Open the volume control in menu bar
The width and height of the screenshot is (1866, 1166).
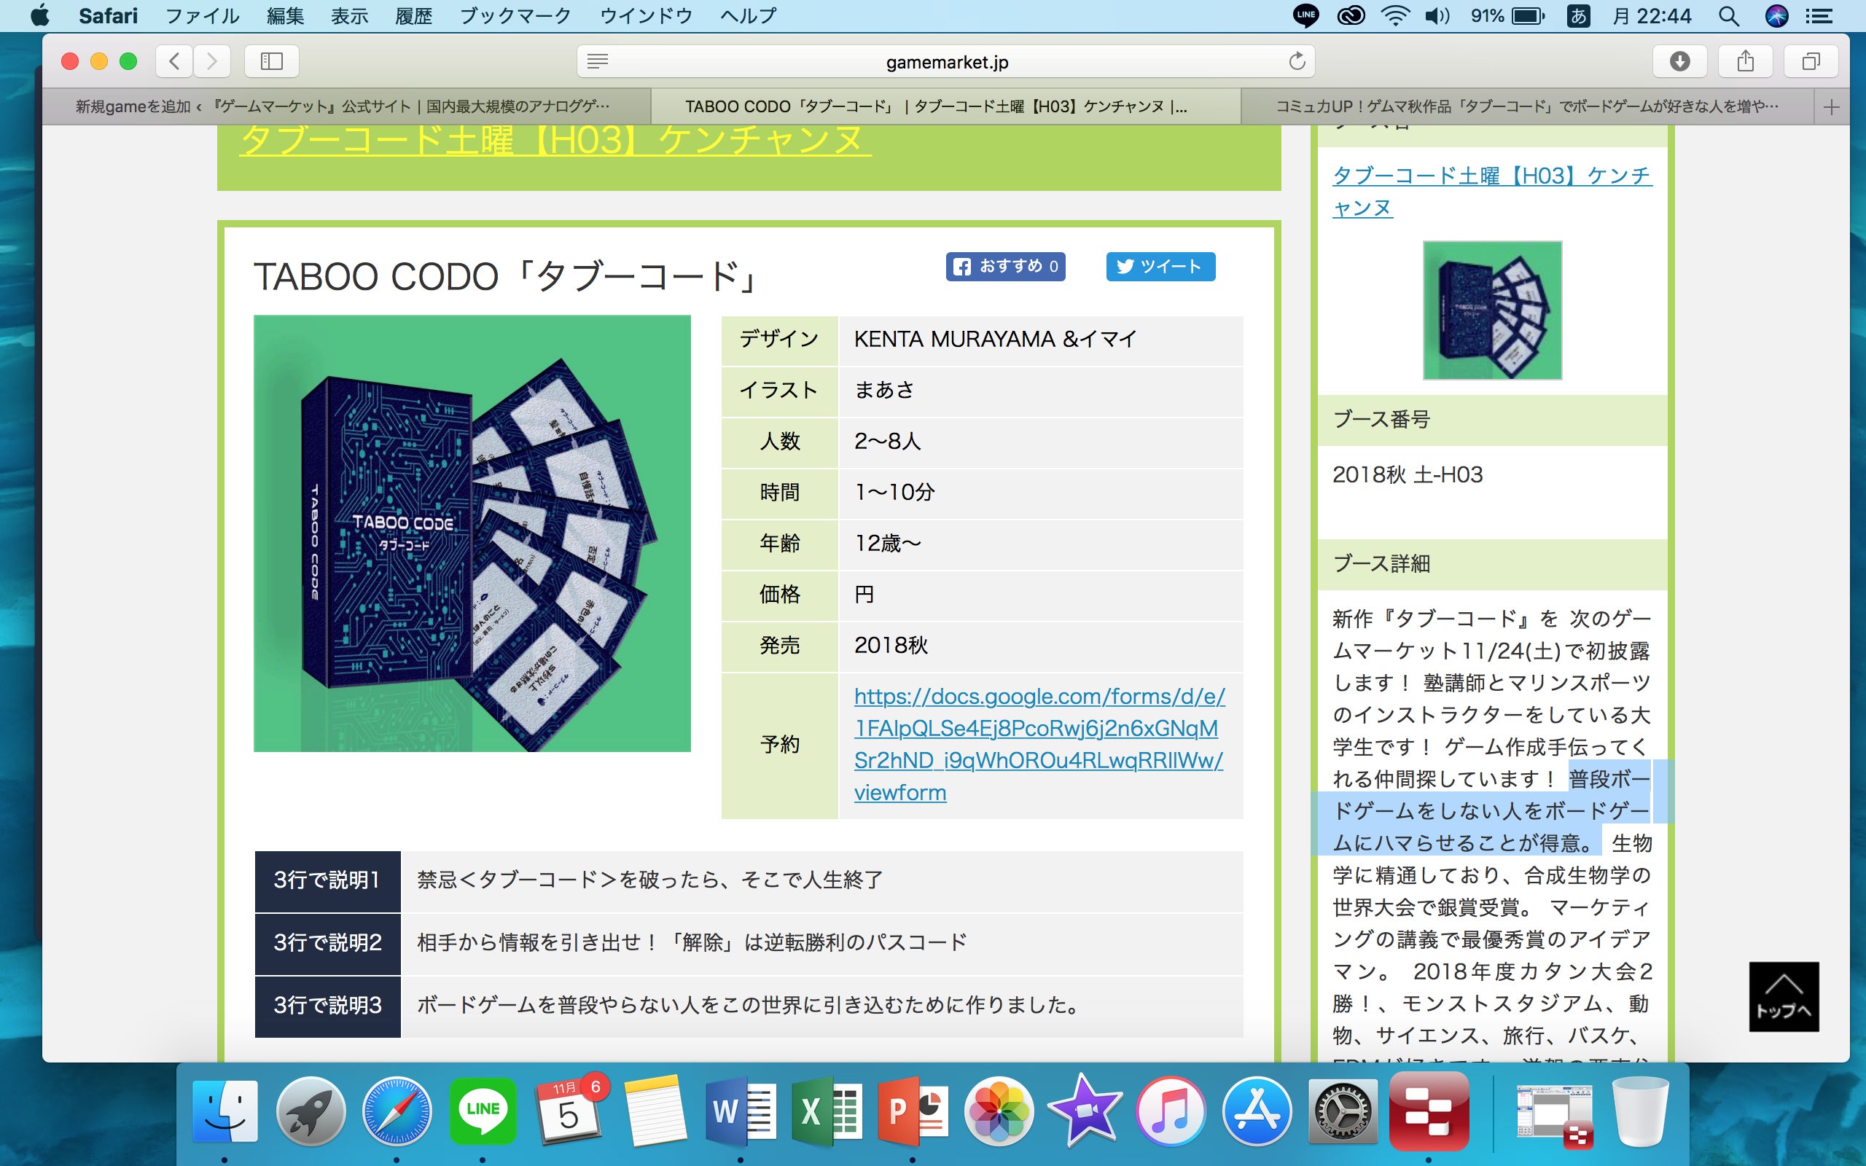[x=1436, y=15]
